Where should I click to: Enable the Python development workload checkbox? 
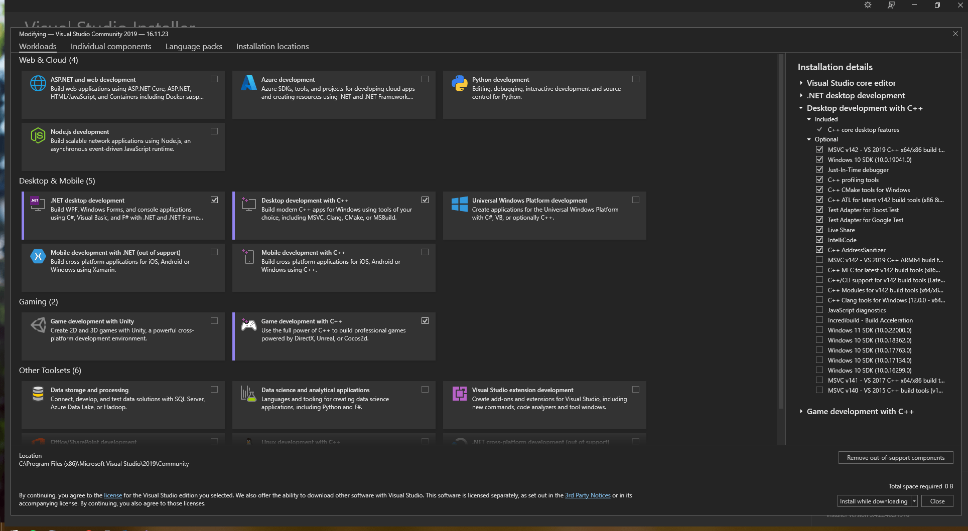pyautogui.click(x=636, y=79)
